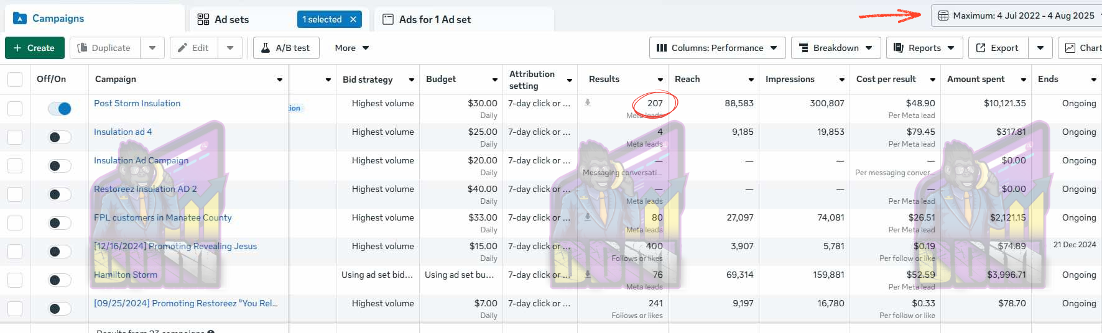Screen dimensions: 1102x333
Task: Click the Campaigns folder icon
Action: point(20,19)
